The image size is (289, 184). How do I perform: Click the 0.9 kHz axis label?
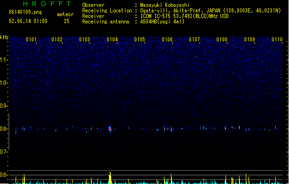[x=4, y=106]
